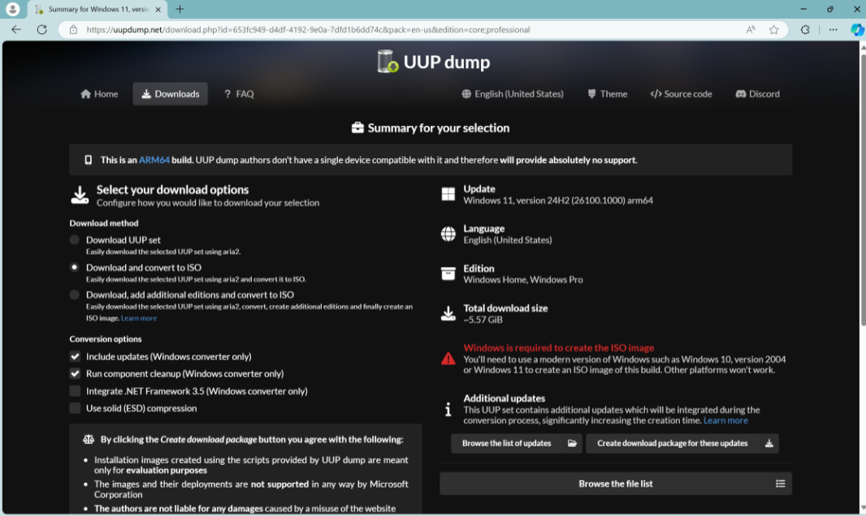866x516 pixels.
Task: Click Browse the file list button
Action: [616, 484]
